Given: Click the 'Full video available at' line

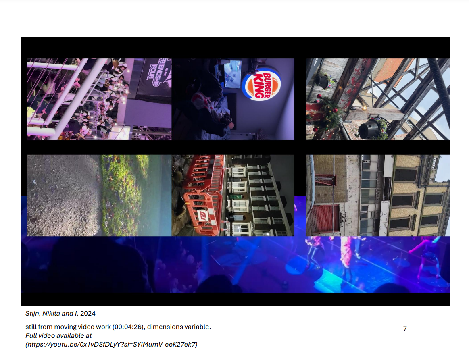Looking at the screenshot, I should (58, 335).
